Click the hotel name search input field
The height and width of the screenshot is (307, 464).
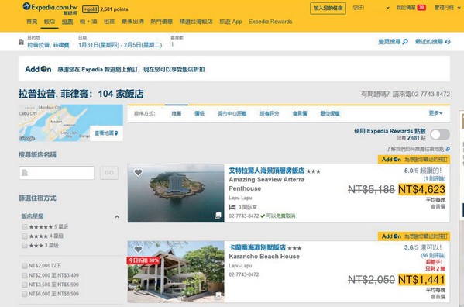(x=57, y=173)
